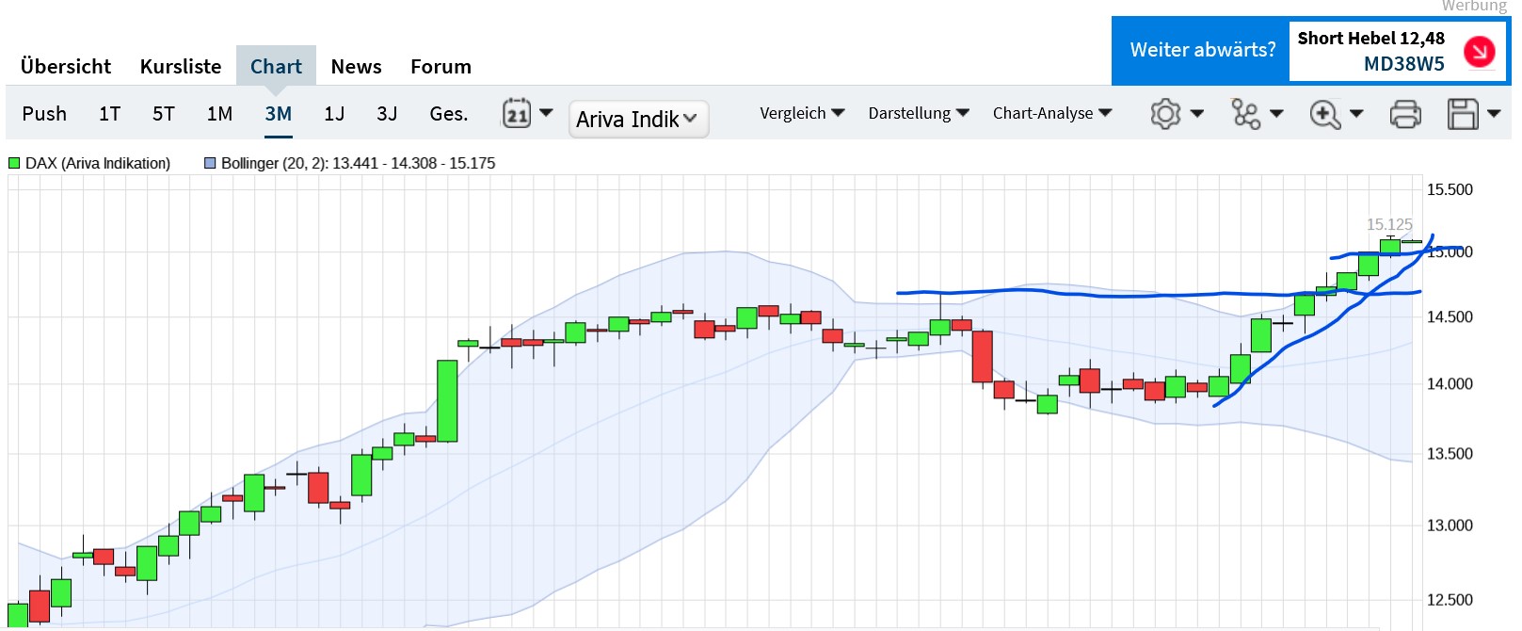1522x631 pixels.
Task: Click the zoom magnifier icon
Action: point(1324,114)
